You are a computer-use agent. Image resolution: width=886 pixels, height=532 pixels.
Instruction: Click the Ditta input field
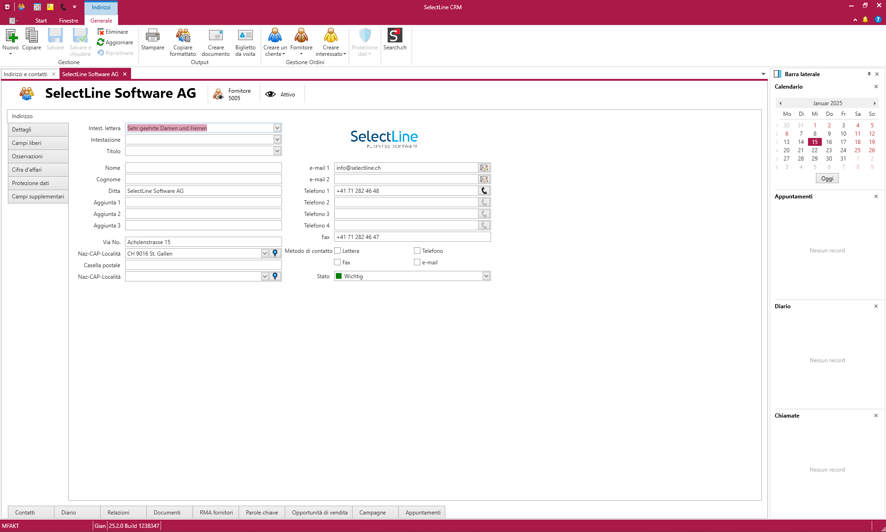click(x=203, y=191)
